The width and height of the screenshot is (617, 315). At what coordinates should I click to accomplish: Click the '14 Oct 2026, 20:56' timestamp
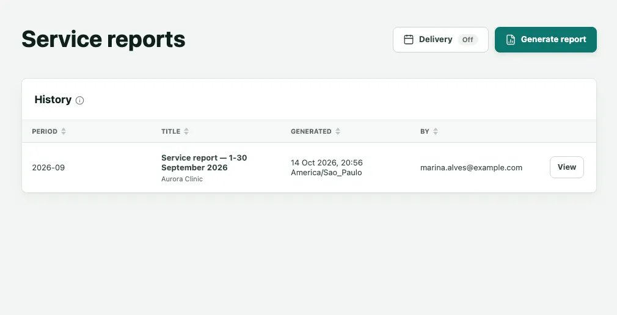(x=327, y=162)
